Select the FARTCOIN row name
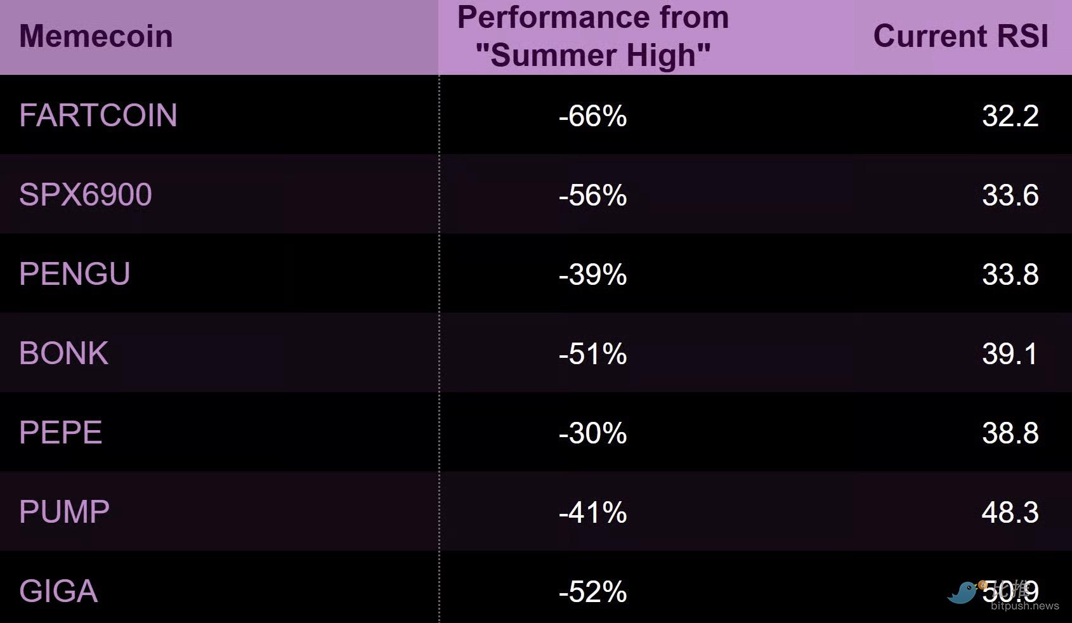The image size is (1072, 623). click(x=98, y=115)
